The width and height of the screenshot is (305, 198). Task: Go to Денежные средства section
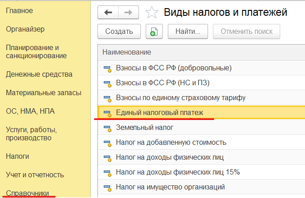pyautogui.click(x=39, y=74)
